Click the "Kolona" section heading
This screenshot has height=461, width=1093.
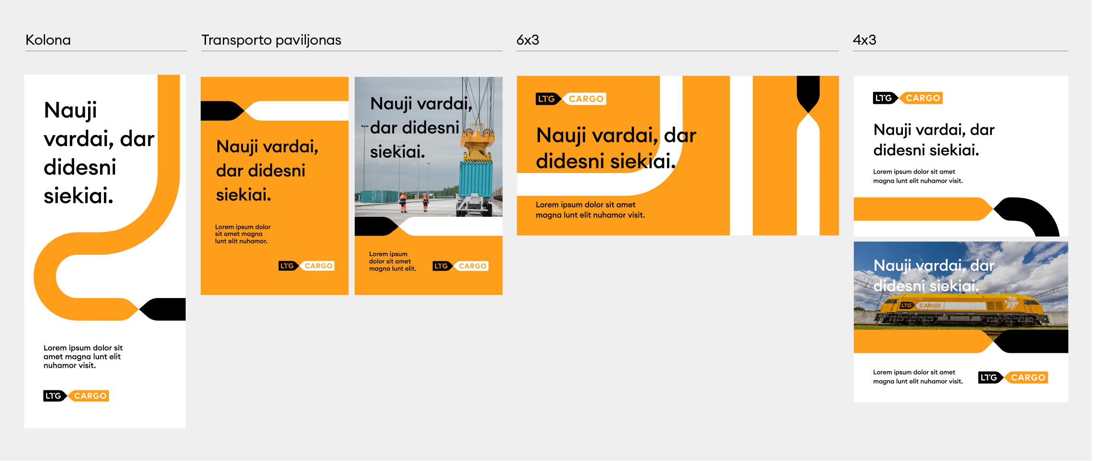tap(48, 40)
